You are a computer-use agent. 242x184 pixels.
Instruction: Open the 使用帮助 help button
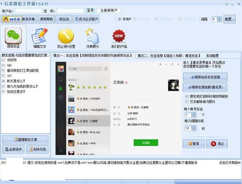pyautogui.click(x=46, y=19)
